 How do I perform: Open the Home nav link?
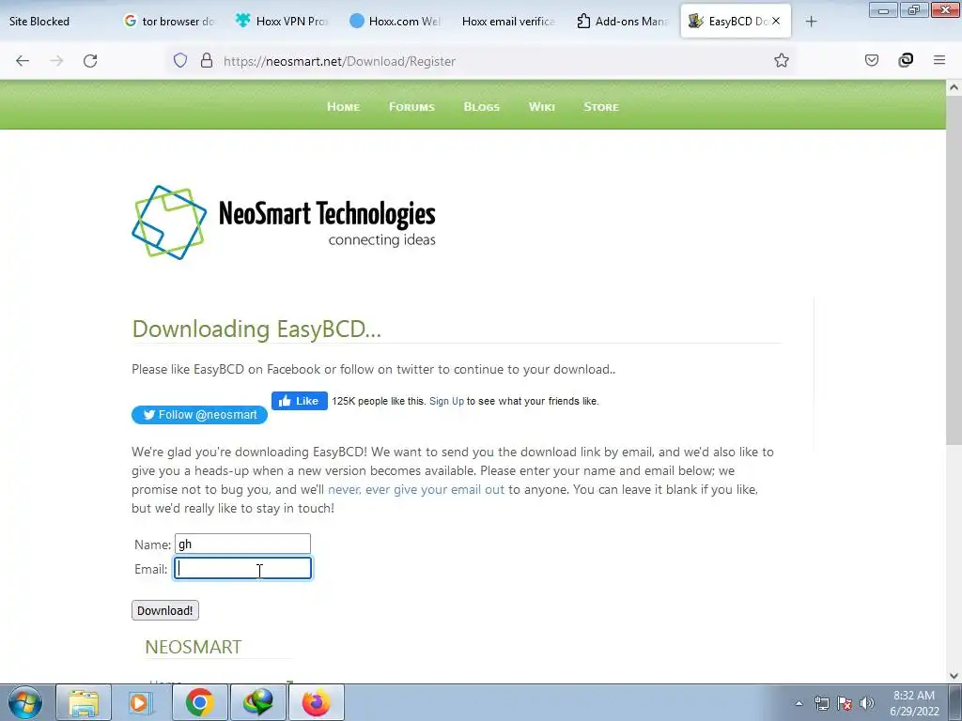(x=343, y=107)
